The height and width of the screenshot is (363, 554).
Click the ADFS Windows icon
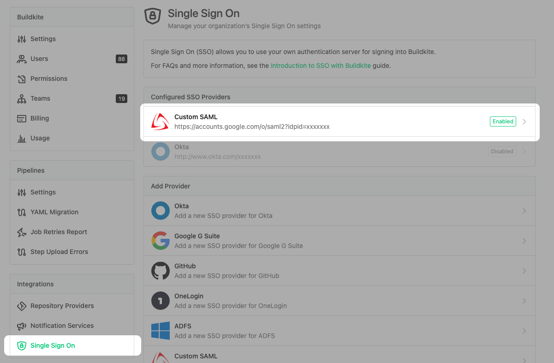[x=160, y=331]
